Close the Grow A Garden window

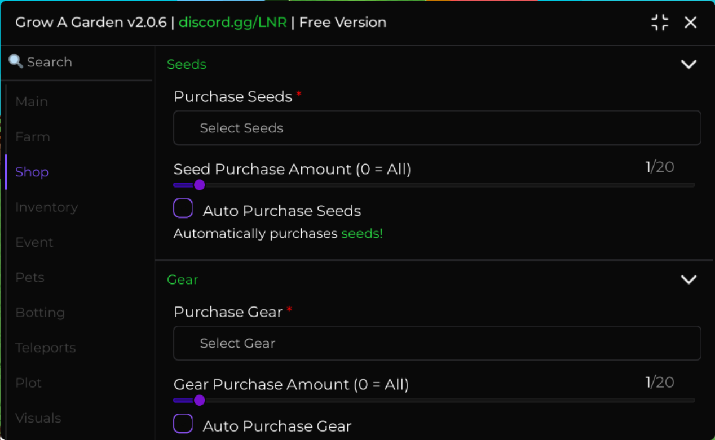pos(690,23)
